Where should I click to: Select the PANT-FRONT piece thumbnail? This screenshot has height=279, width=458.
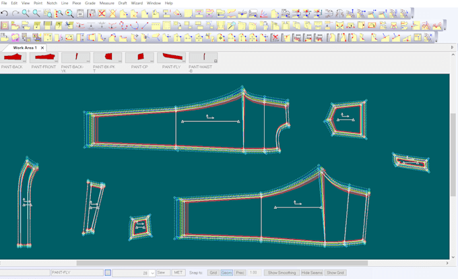pyautogui.click(x=44, y=57)
